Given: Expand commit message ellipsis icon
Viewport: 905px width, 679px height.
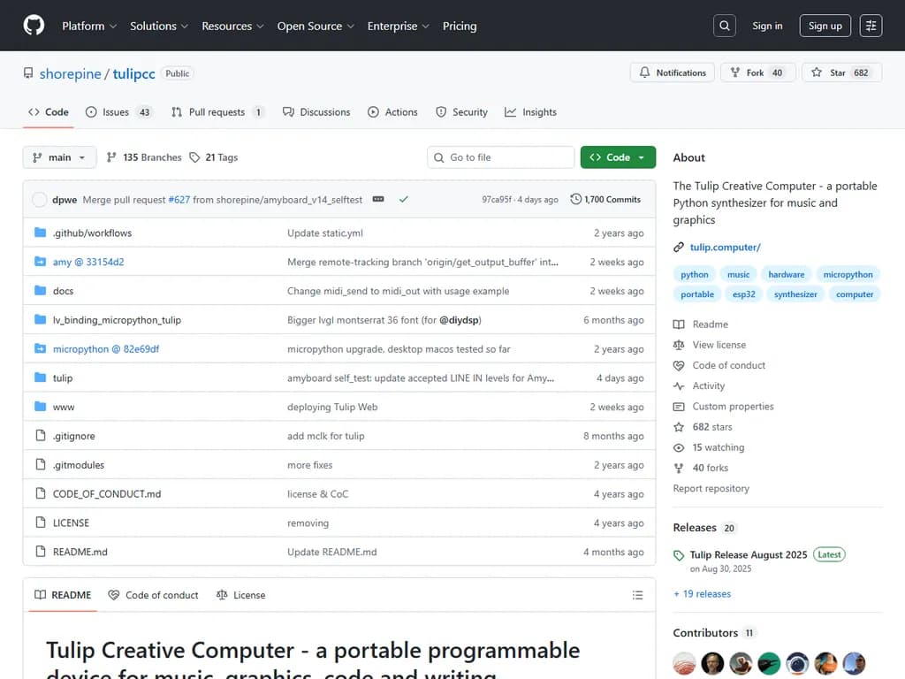Looking at the screenshot, I should coord(378,200).
